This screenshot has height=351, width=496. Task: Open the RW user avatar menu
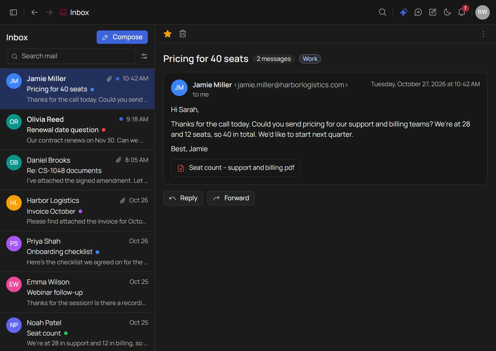coord(482,12)
